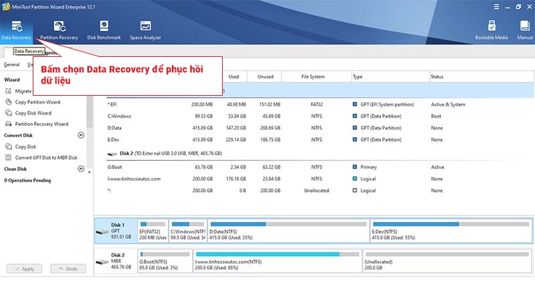Select the G:Boot partition row
The image size is (535, 285).
(x=320, y=167)
